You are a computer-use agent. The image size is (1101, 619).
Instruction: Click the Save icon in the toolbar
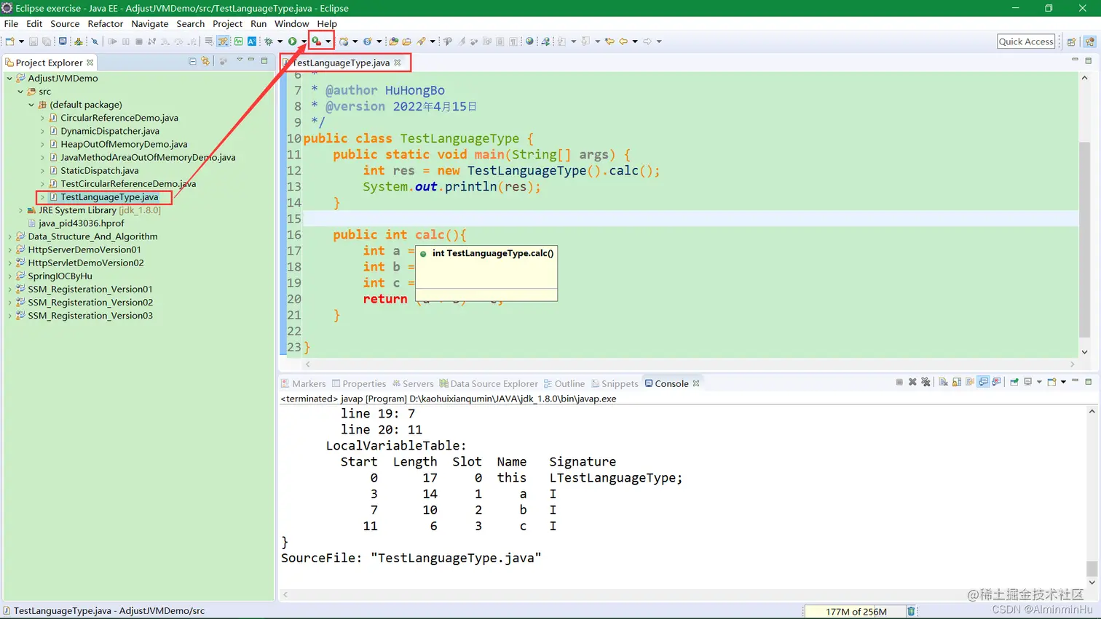pos(33,41)
